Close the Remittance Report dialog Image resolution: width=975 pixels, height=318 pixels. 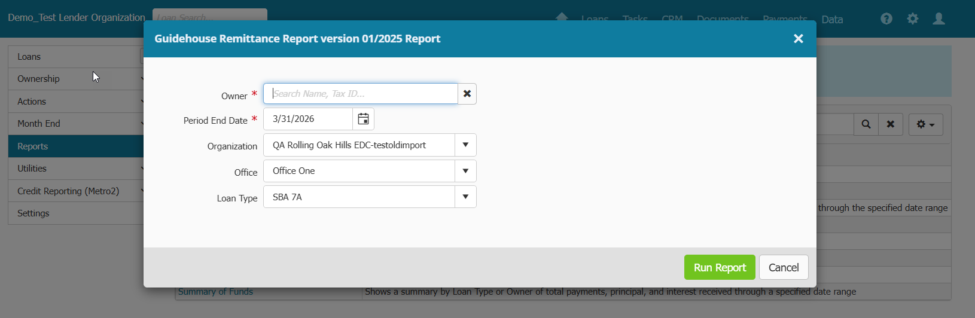798,39
